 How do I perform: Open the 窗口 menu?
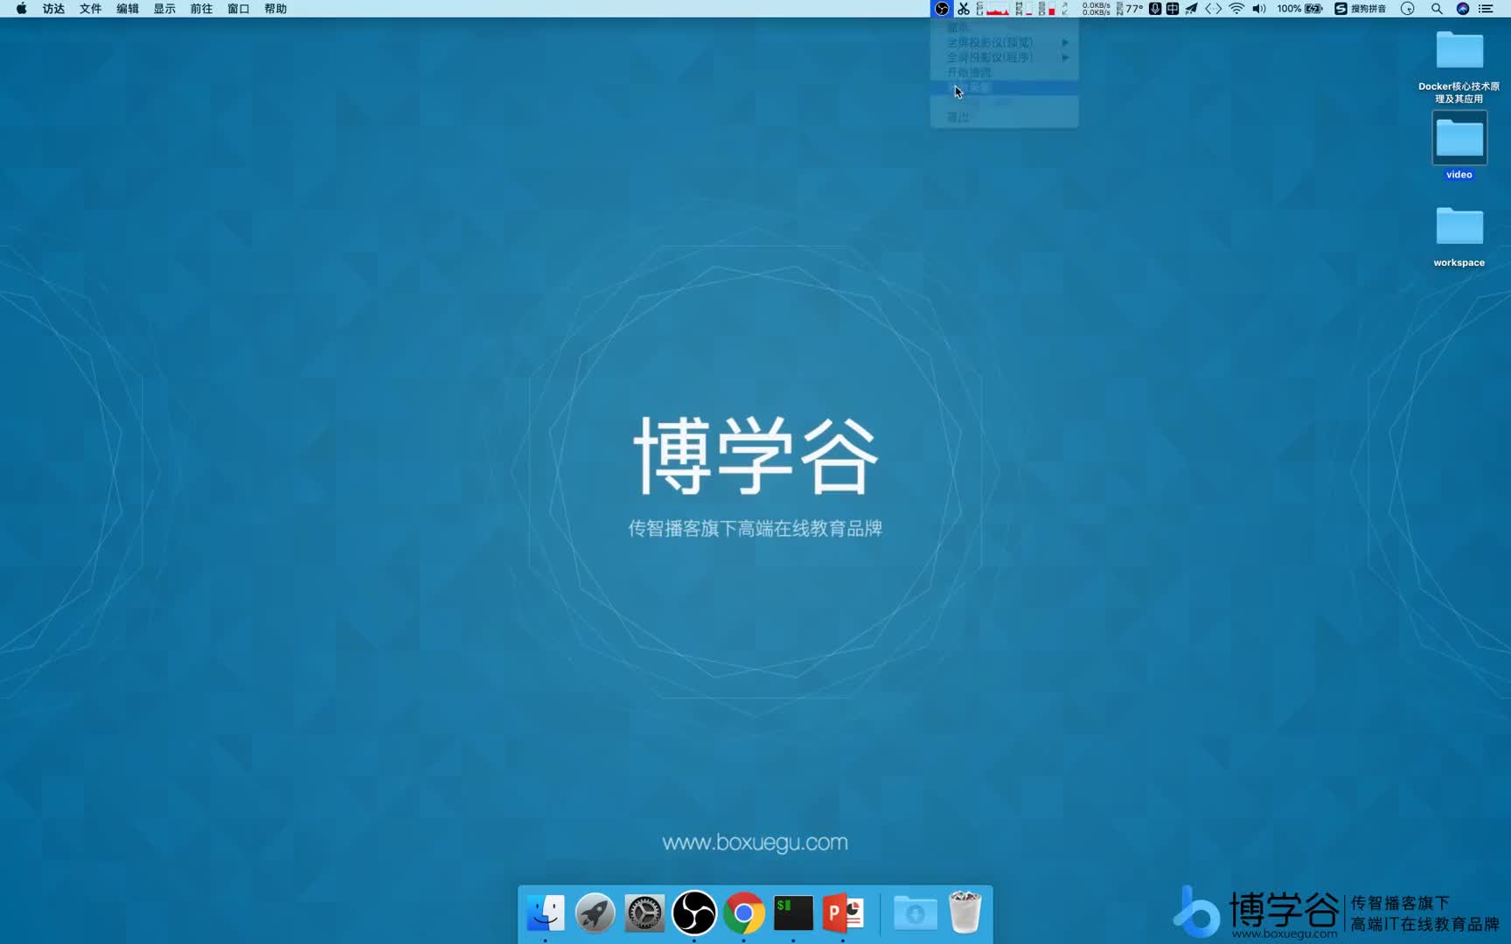(238, 9)
